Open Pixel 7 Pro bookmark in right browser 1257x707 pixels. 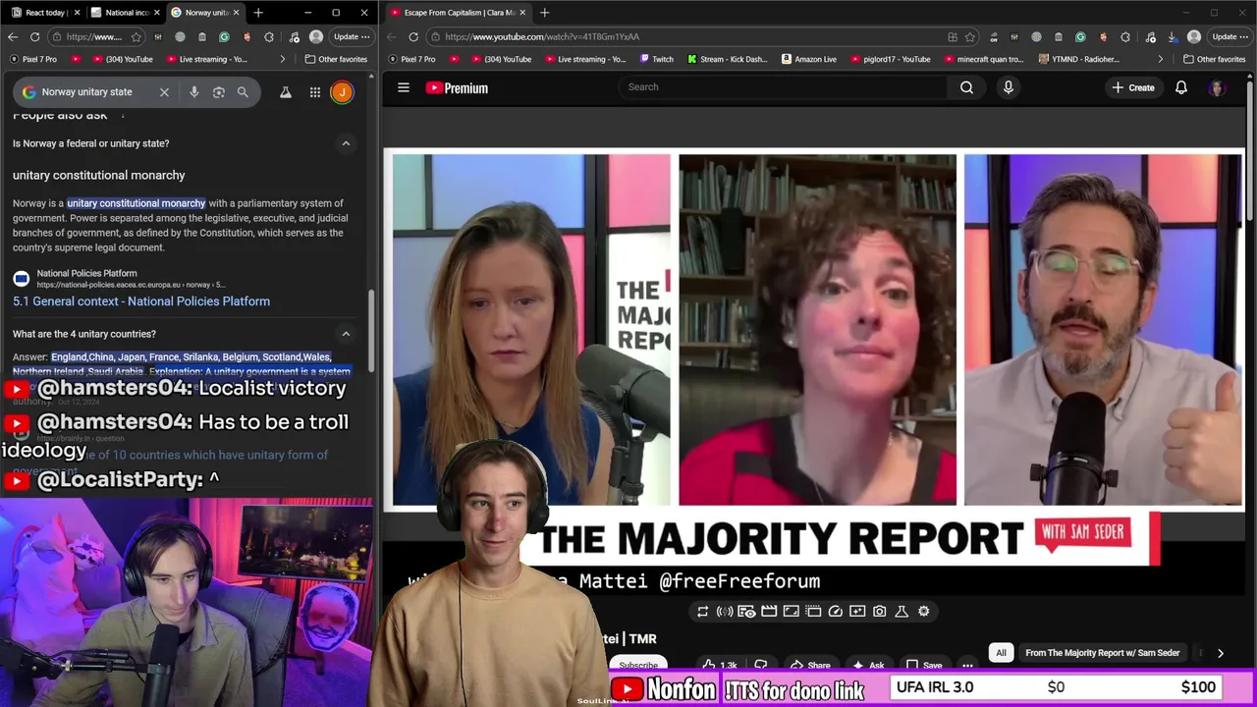coord(411,59)
